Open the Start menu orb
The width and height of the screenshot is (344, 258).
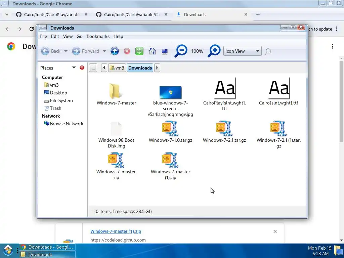coord(8,251)
